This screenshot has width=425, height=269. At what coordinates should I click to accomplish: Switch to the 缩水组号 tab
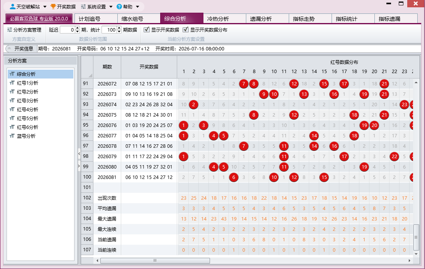click(x=139, y=18)
